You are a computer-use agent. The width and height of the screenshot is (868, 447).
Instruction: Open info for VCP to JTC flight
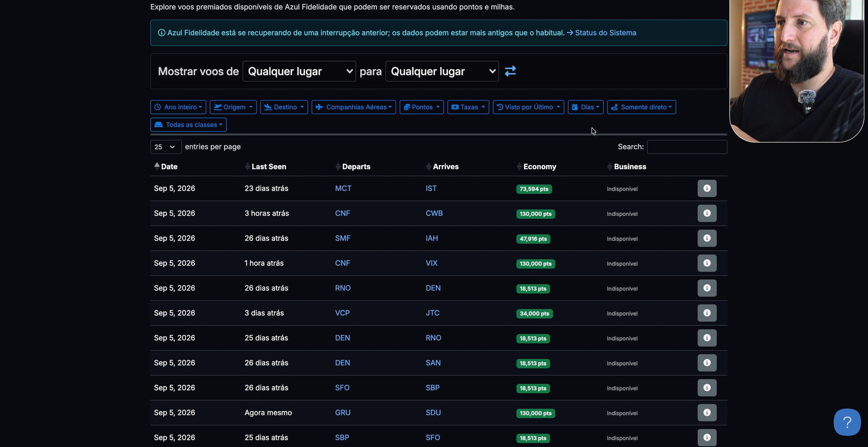pyautogui.click(x=707, y=313)
